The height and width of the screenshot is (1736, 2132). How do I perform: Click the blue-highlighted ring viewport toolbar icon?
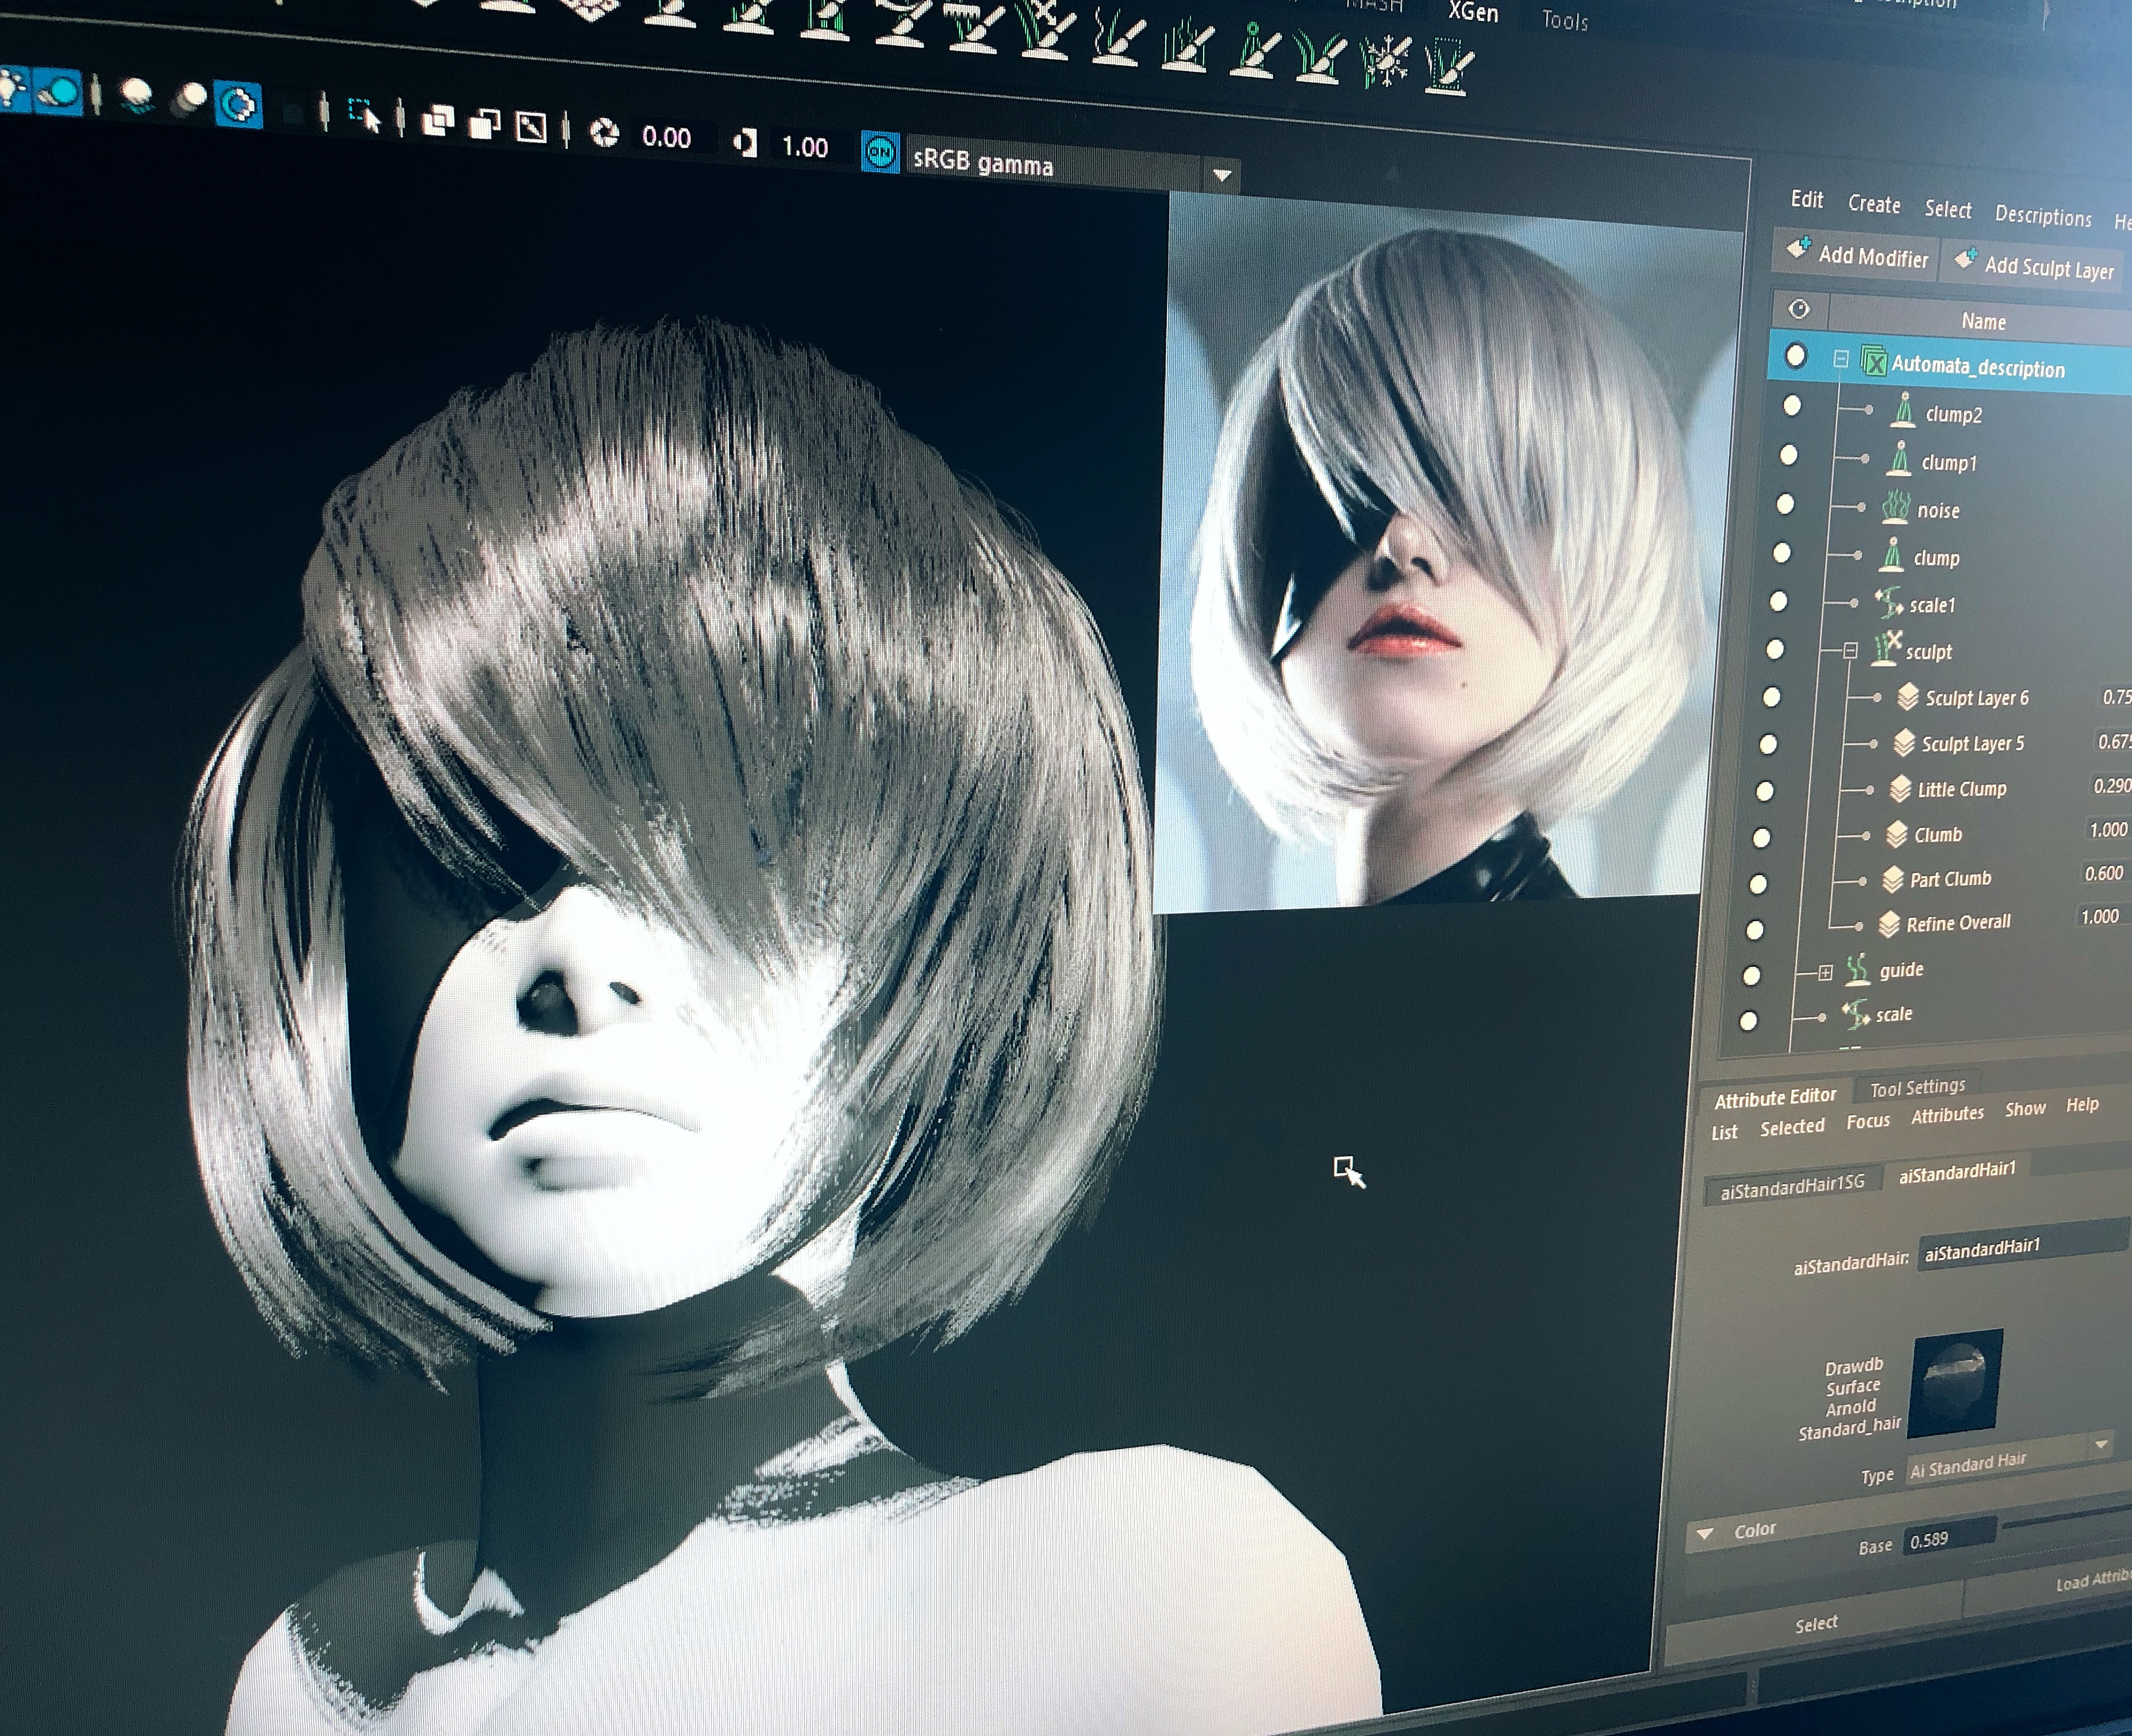coord(239,104)
